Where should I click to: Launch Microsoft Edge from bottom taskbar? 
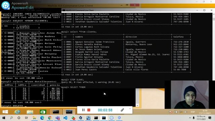point(42,118)
